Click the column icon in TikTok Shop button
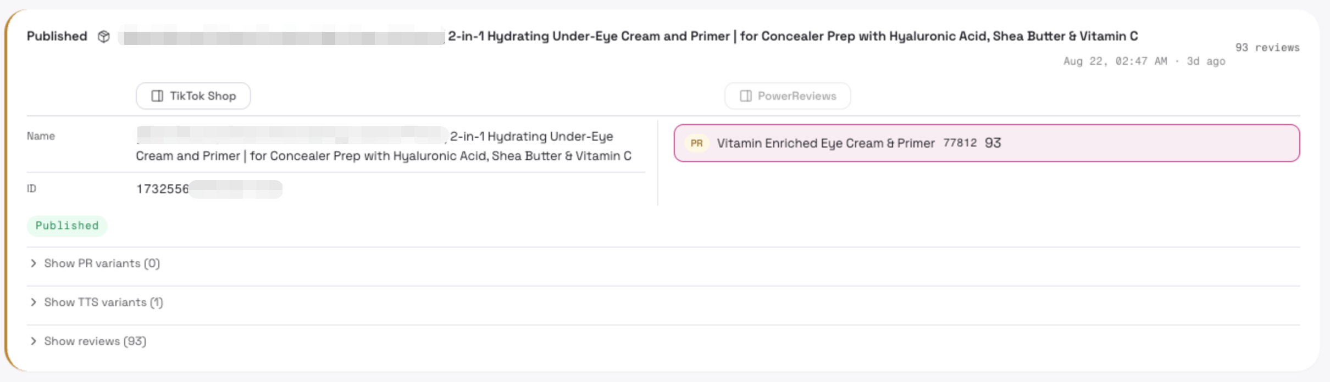Image resolution: width=1330 pixels, height=382 pixels. tap(157, 96)
